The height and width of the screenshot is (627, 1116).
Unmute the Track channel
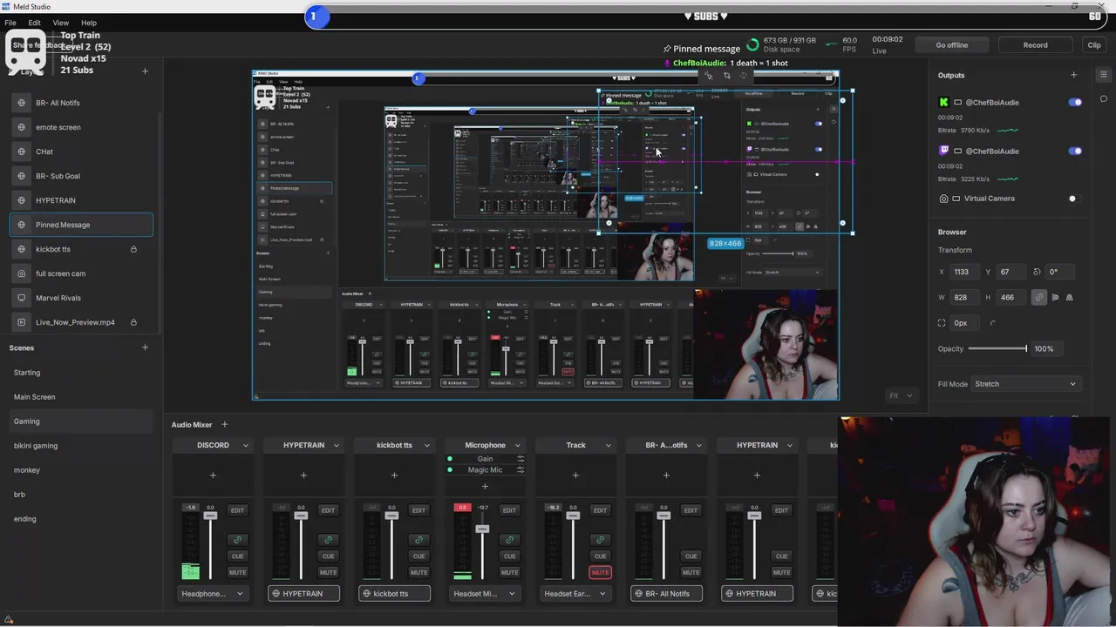click(x=600, y=572)
